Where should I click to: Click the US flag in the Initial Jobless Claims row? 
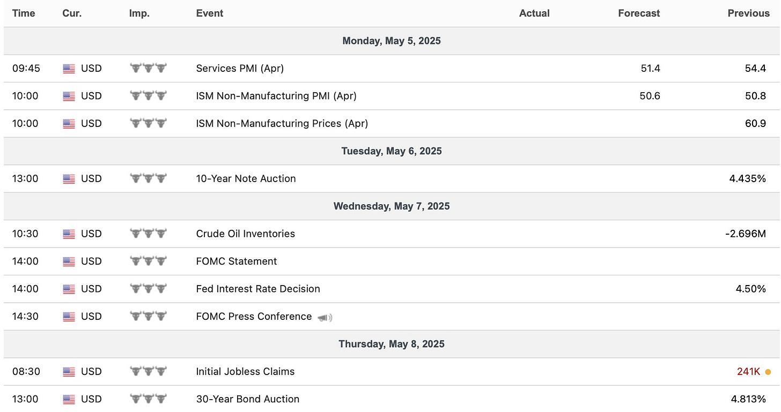click(x=69, y=372)
